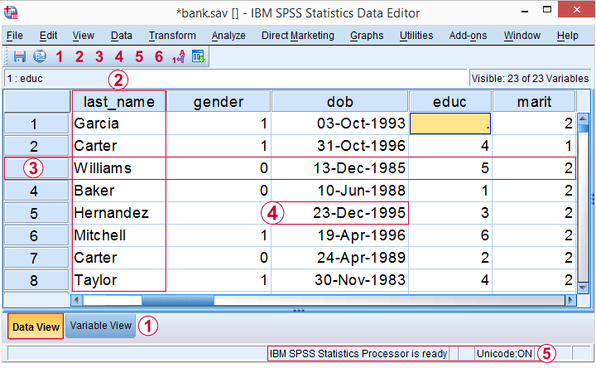
Task: Click the red number 6 toolbar icon
Action: pyautogui.click(x=159, y=56)
